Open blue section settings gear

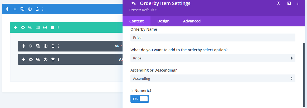[x=15, y=9]
